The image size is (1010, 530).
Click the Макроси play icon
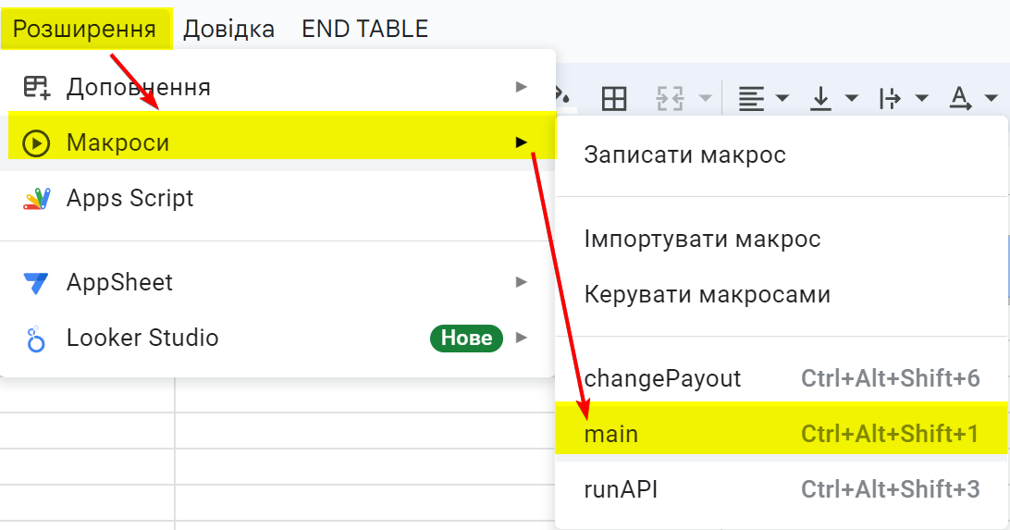click(x=36, y=143)
